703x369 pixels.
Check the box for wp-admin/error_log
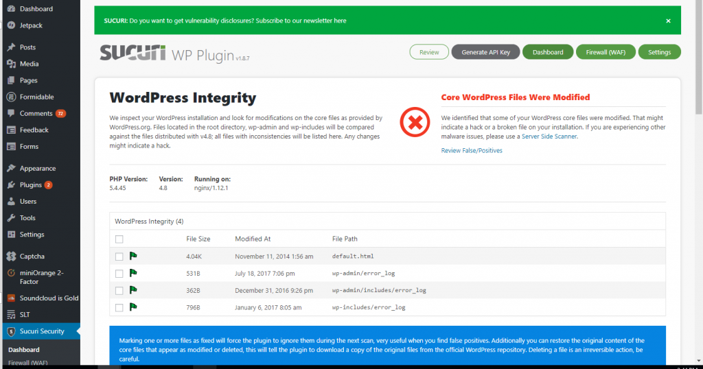coord(119,274)
